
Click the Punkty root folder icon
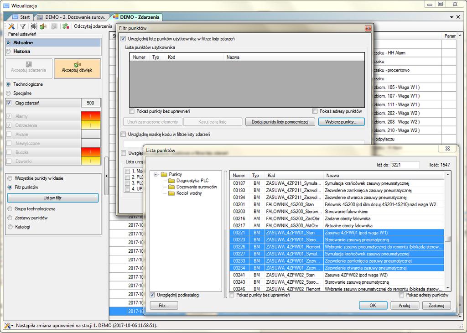point(164,174)
